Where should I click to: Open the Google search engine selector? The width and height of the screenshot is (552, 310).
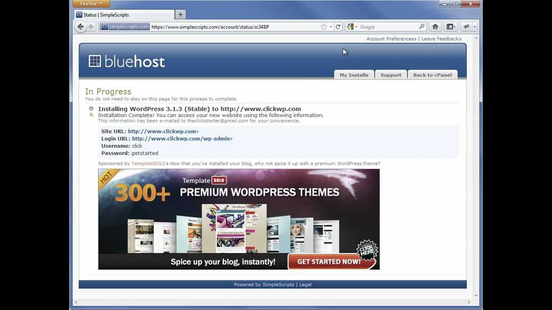tap(352, 27)
